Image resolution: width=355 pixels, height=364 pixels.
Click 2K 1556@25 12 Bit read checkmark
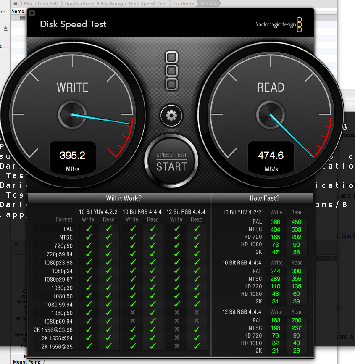pos(197,346)
